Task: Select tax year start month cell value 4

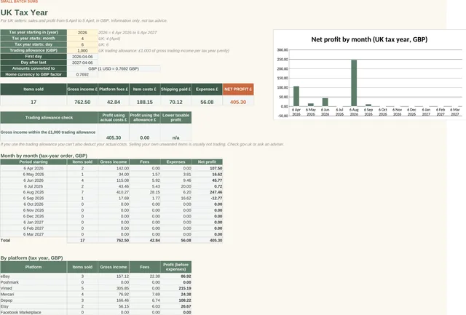Action: (x=82, y=39)
